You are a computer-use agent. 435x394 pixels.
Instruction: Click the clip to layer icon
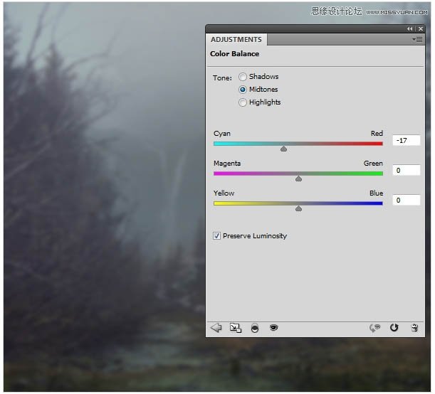pyautogui.click(x=255, y=328)
